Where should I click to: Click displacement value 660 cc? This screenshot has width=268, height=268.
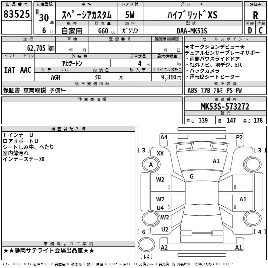tap(107, 31)
